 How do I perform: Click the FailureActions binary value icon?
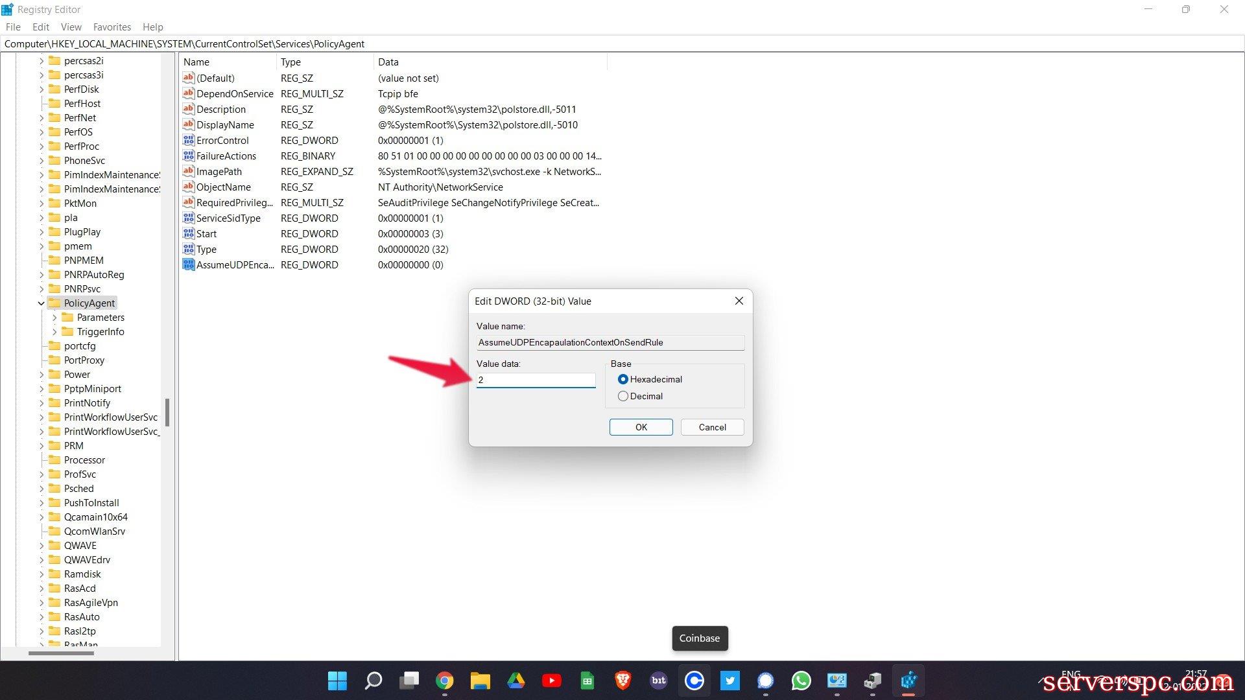click(x=189, y=156)
